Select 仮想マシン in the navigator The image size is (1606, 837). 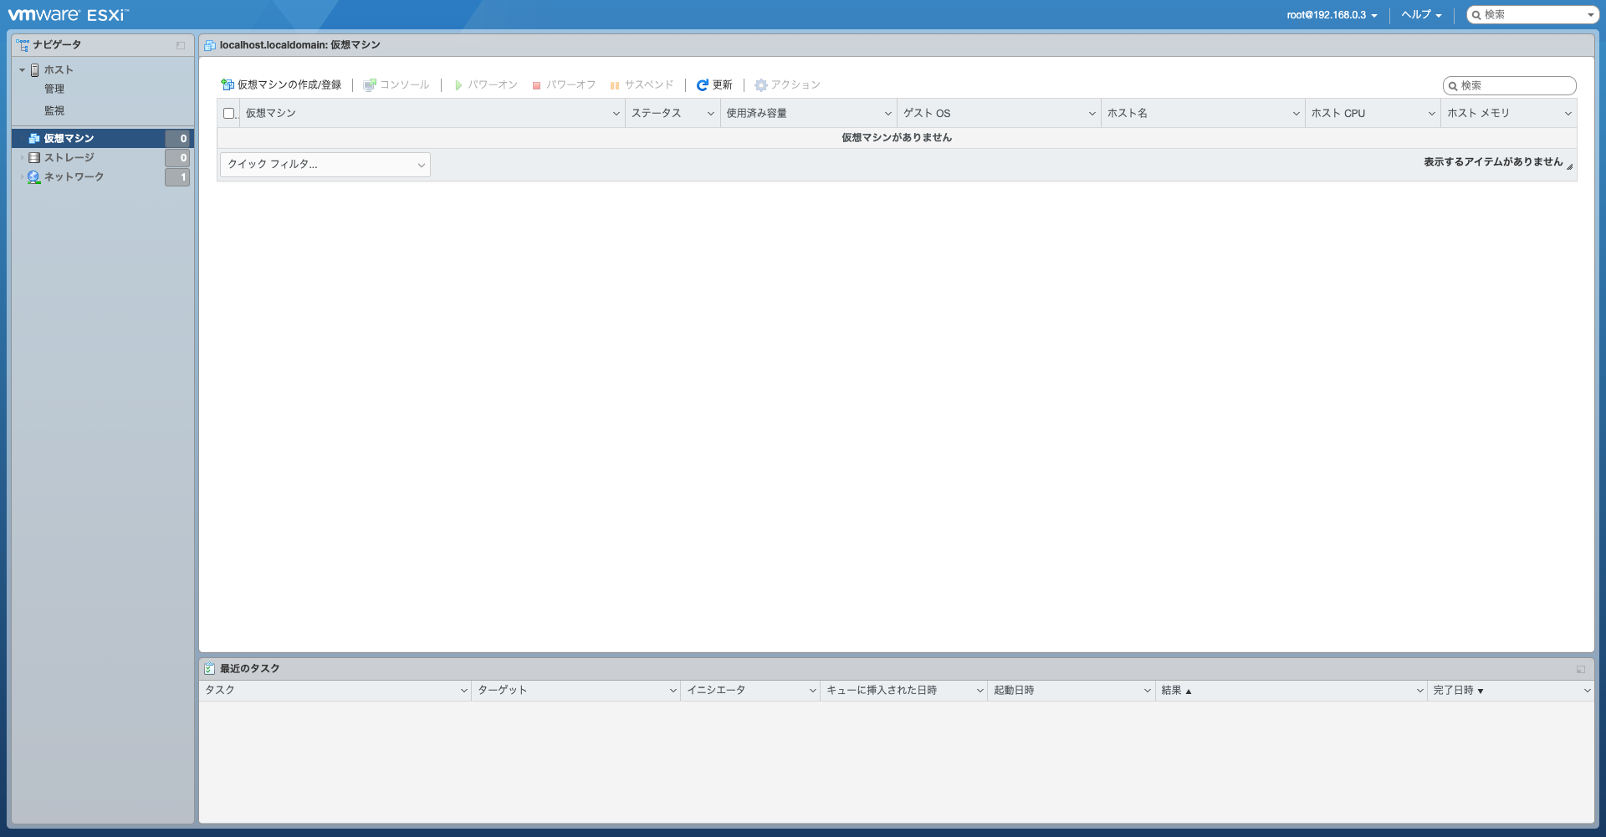click(x=69, y=139)
